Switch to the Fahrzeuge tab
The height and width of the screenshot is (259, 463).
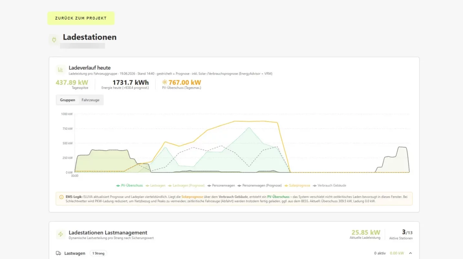[x=91, y=100]
